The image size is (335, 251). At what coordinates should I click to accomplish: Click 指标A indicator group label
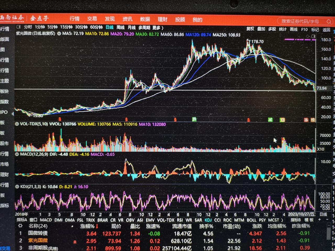click(22, 220)
